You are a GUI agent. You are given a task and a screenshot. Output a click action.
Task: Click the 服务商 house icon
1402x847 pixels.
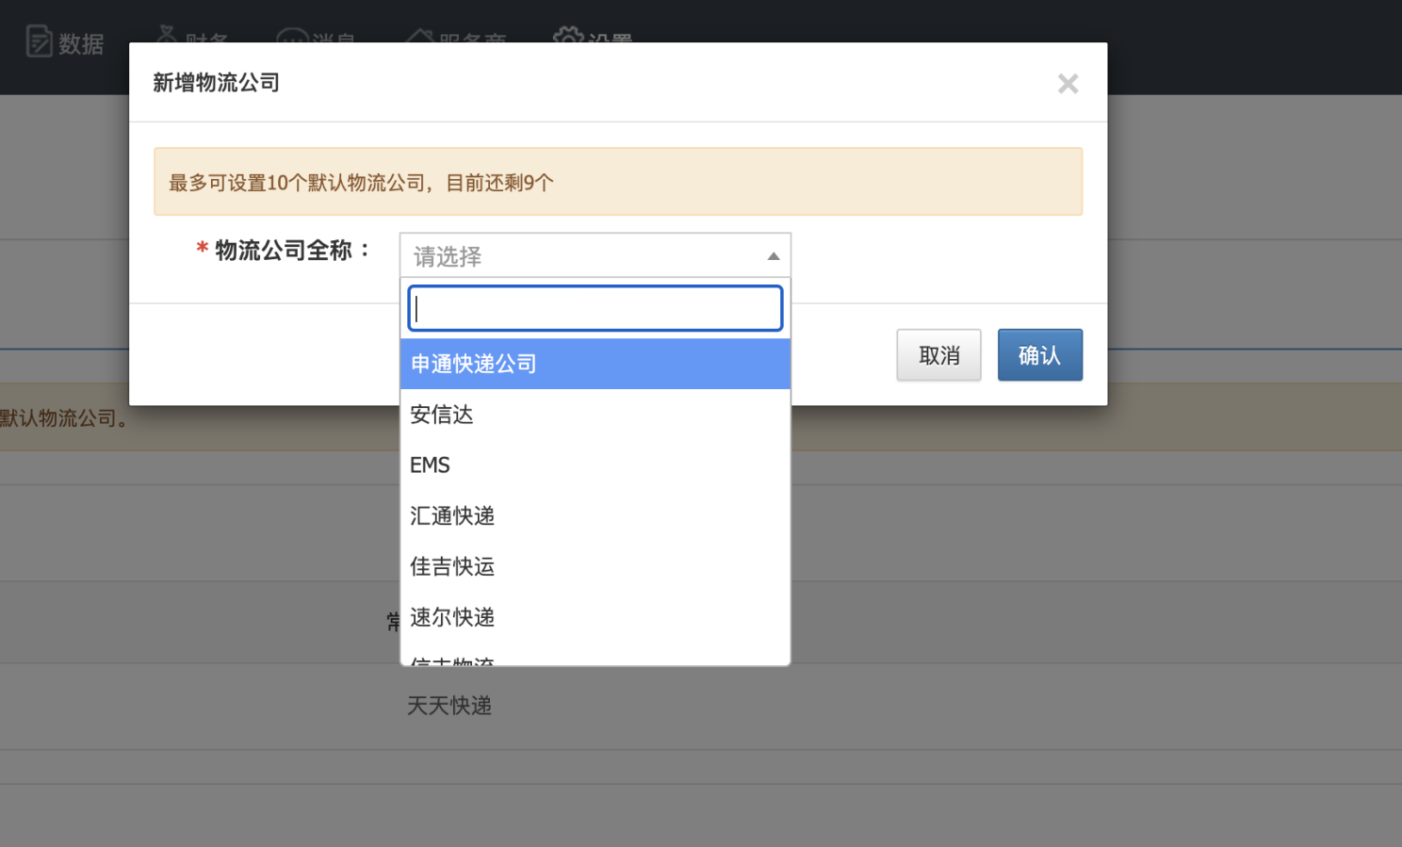point(419,36)
